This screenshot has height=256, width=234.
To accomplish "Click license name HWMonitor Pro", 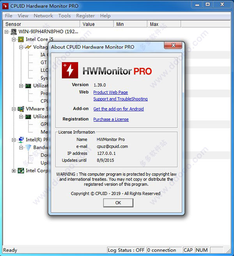I will point(111,140).
